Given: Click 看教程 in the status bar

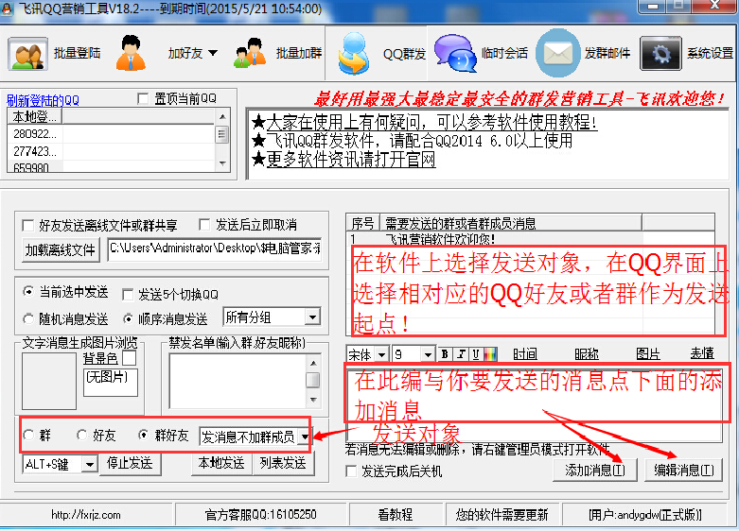Looking at the screenshot, I should coord(396,515).
